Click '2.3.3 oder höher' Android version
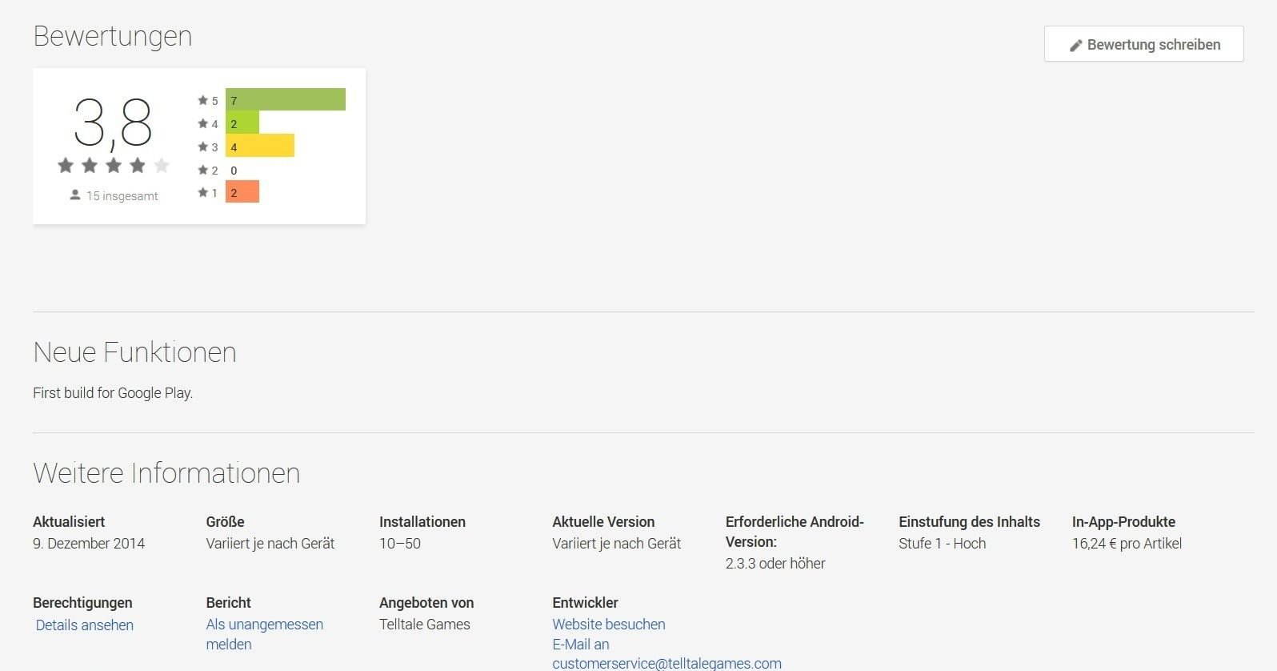1277x671 pixels. [x=775, y=564]
